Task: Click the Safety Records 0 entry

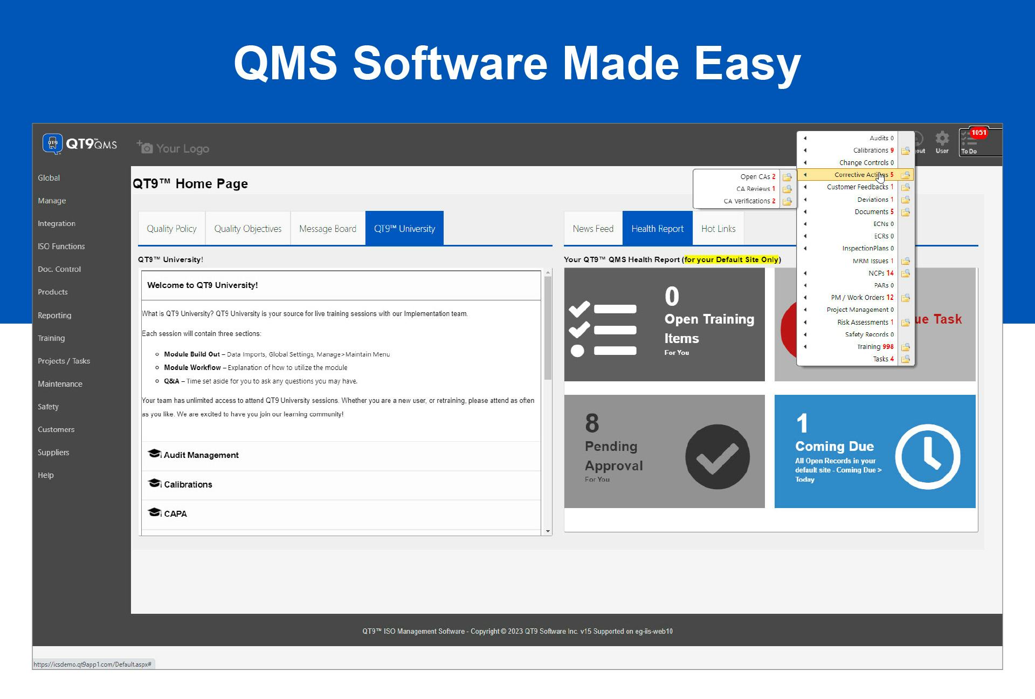Action: [869, 334]
